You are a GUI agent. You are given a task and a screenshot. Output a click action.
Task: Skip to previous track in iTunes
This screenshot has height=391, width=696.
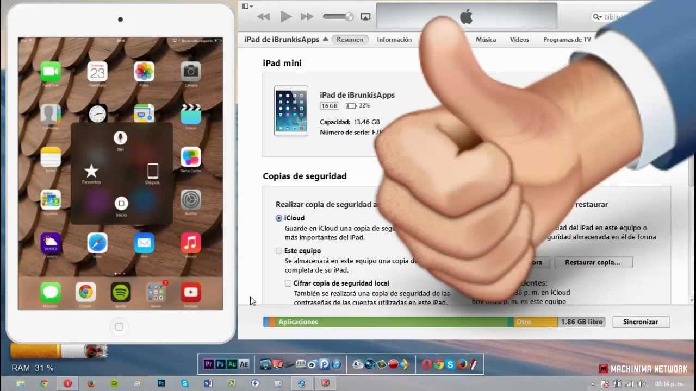point(264,17)
